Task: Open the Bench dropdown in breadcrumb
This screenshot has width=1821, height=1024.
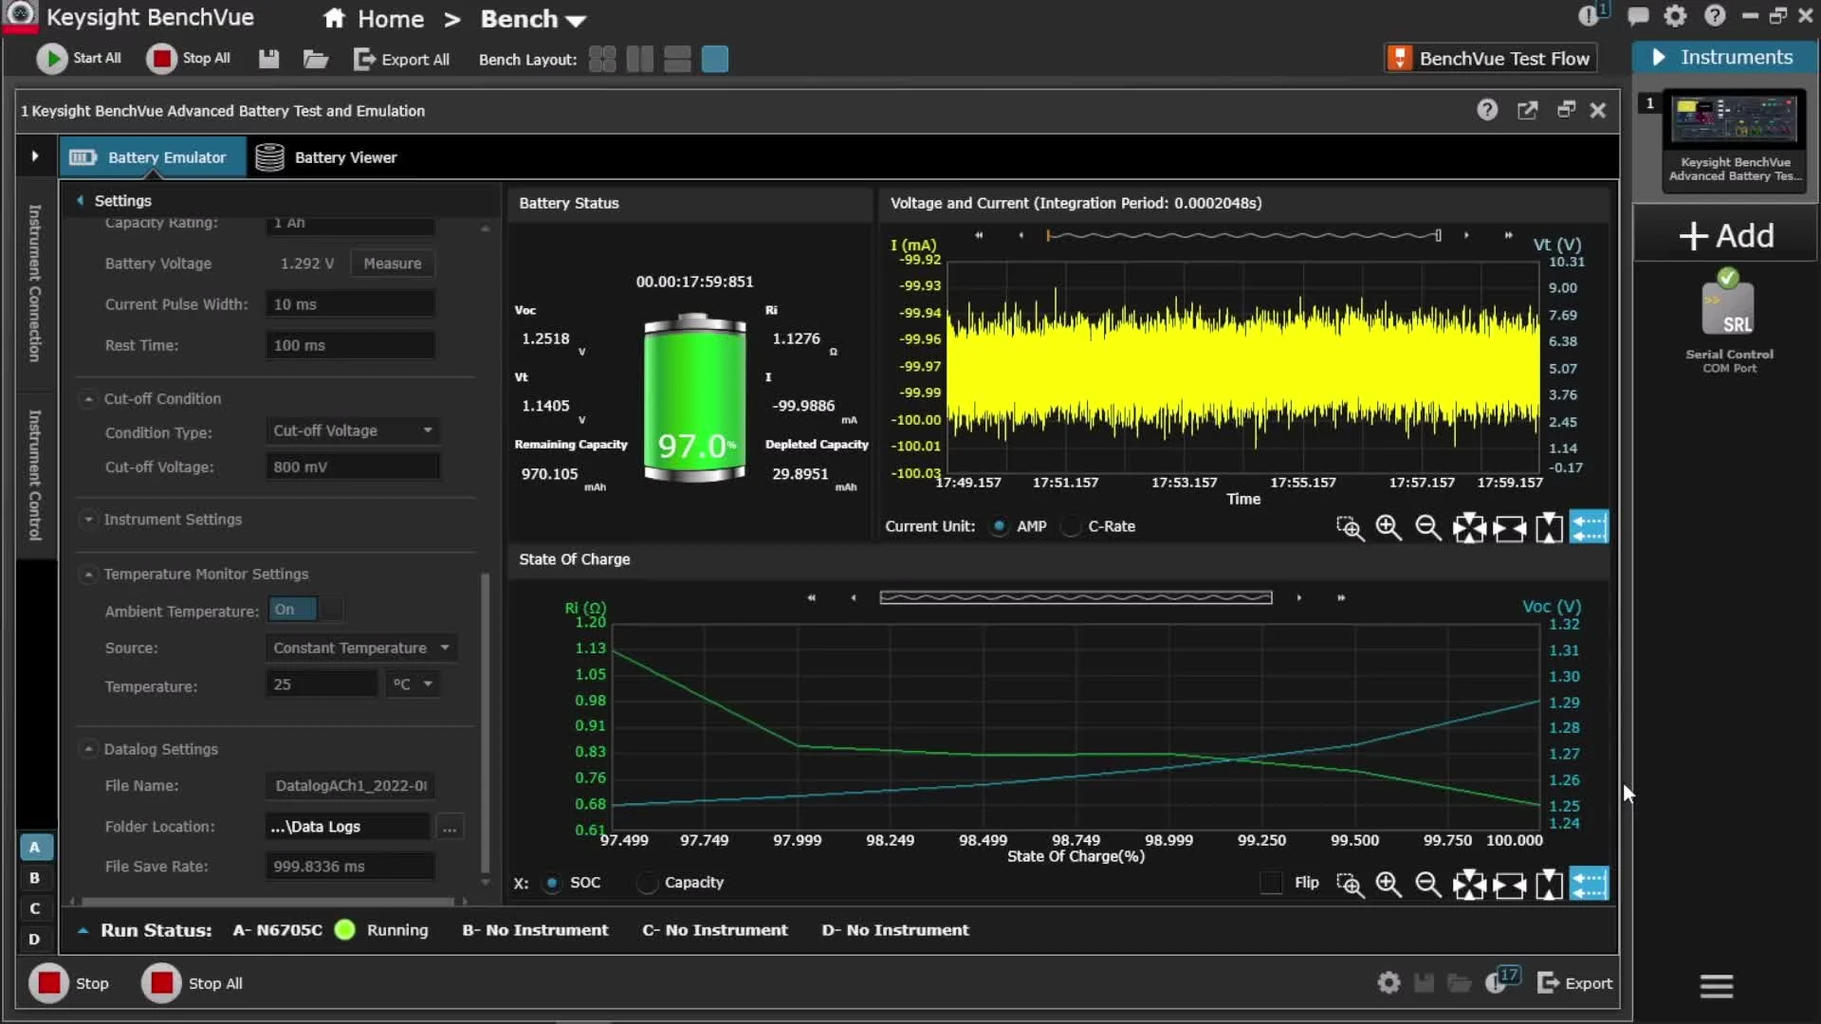Action: pyautogui.click(x=533, y=19)
